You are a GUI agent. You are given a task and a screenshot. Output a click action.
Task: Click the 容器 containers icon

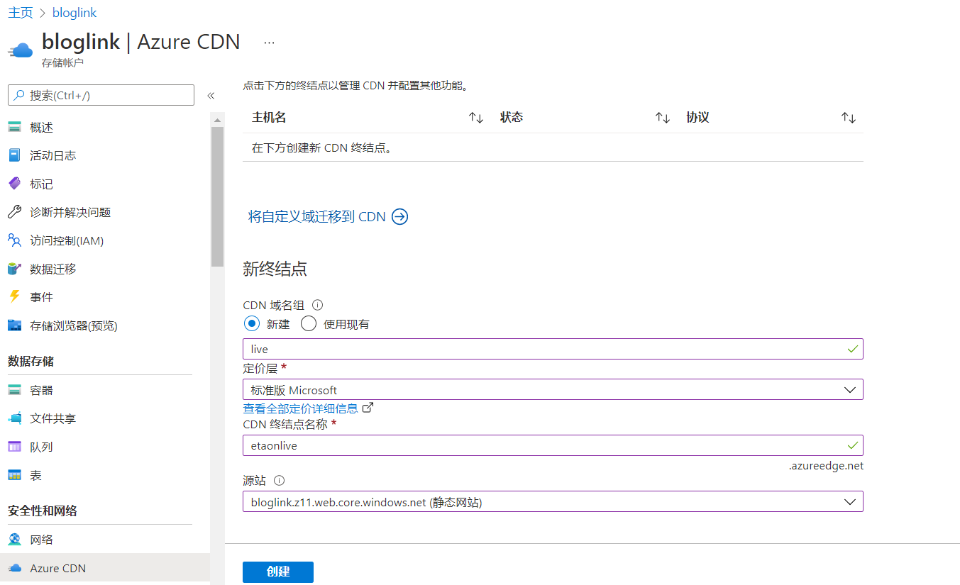tap(15, 390)
